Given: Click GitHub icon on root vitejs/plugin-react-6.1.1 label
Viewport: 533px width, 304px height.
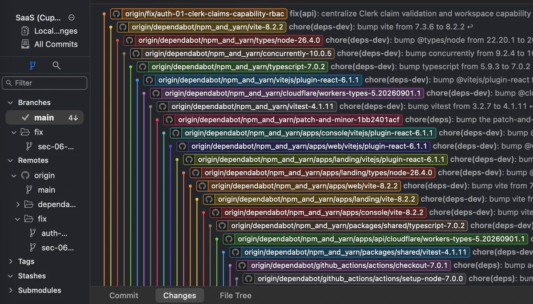Looking at the screenshot, I should (x=150, y=80).
